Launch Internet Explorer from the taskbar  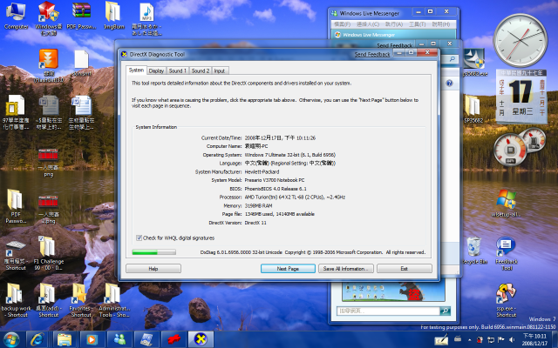(37, 339)
